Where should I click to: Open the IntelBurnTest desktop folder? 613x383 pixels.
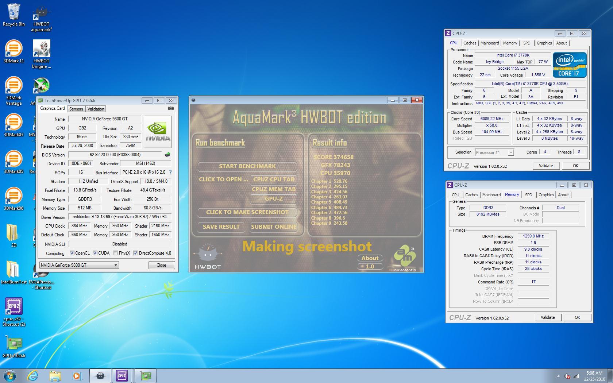(14, 272)
